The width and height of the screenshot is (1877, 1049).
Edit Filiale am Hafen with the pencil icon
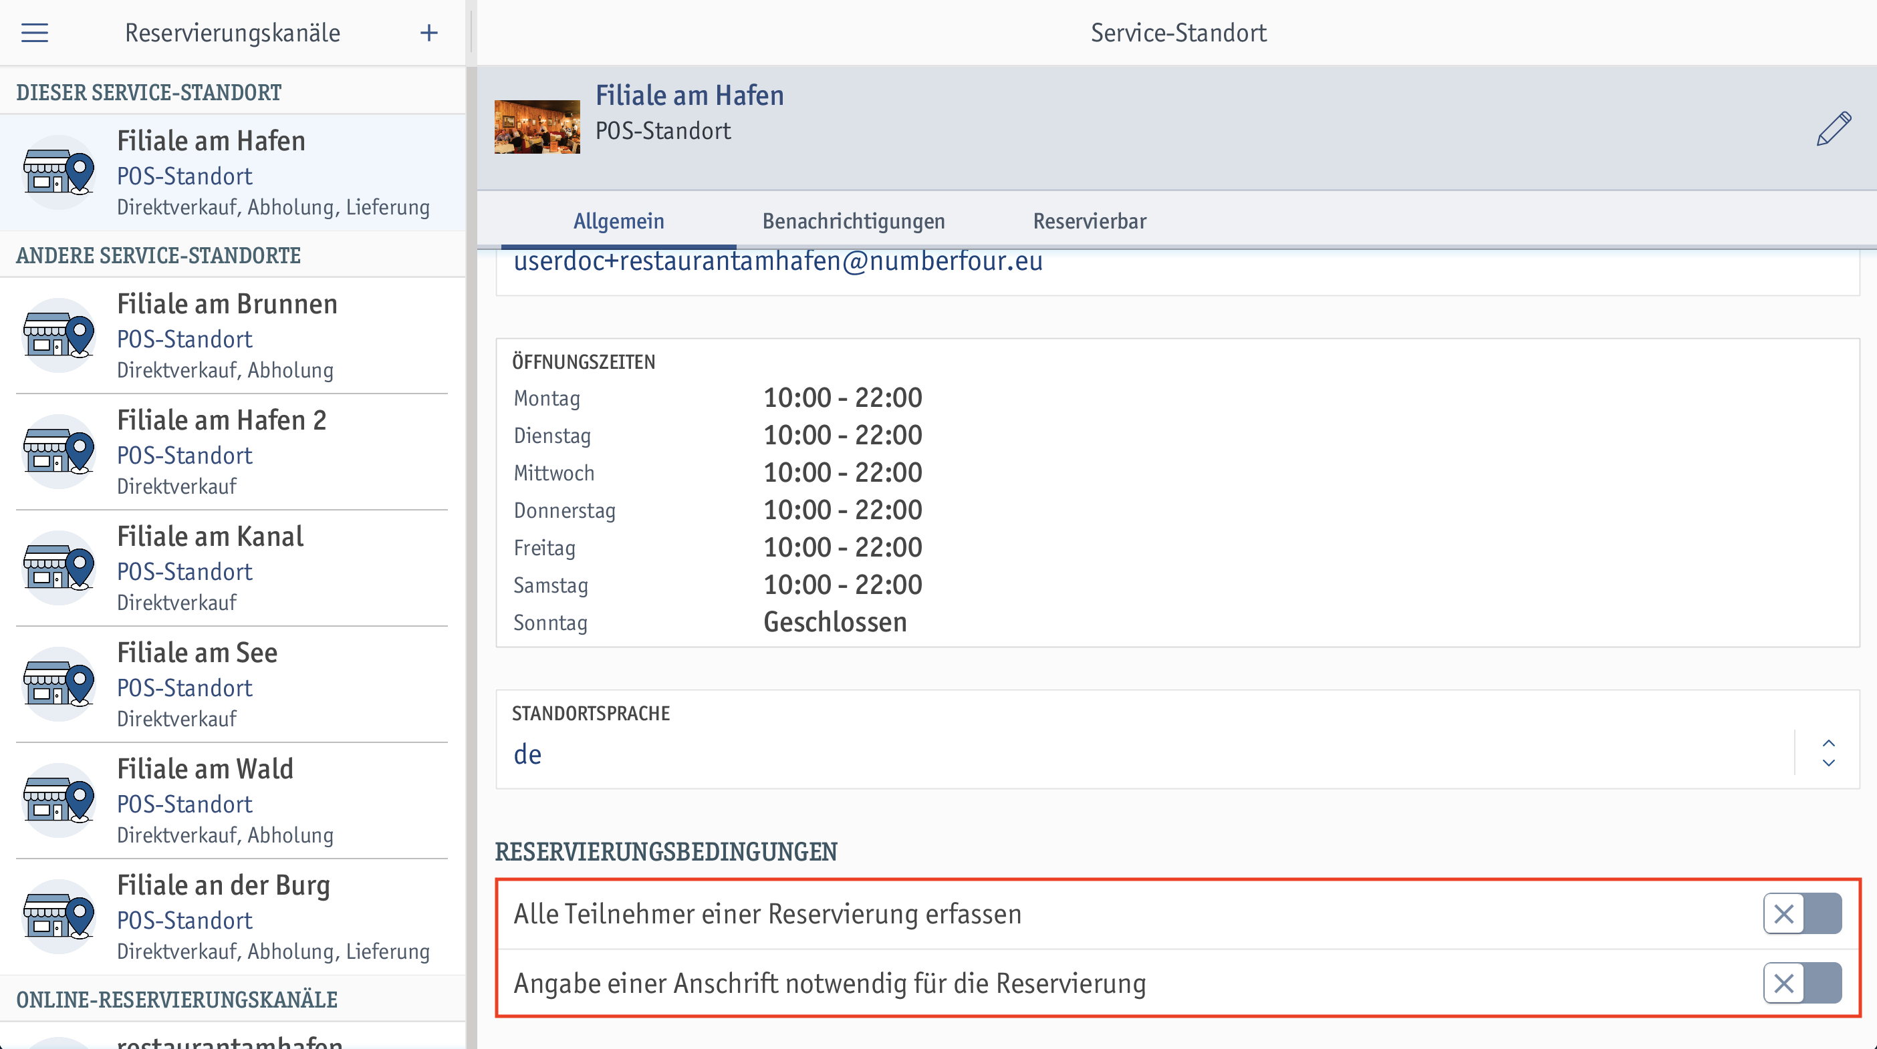click(1834, 129)
